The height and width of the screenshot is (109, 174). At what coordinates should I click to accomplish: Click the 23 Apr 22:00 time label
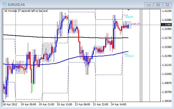click(101, 104)
